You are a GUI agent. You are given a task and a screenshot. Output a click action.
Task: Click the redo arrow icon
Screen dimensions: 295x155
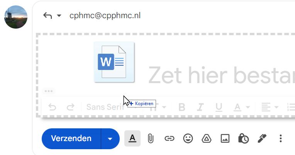tap(70, 107)
